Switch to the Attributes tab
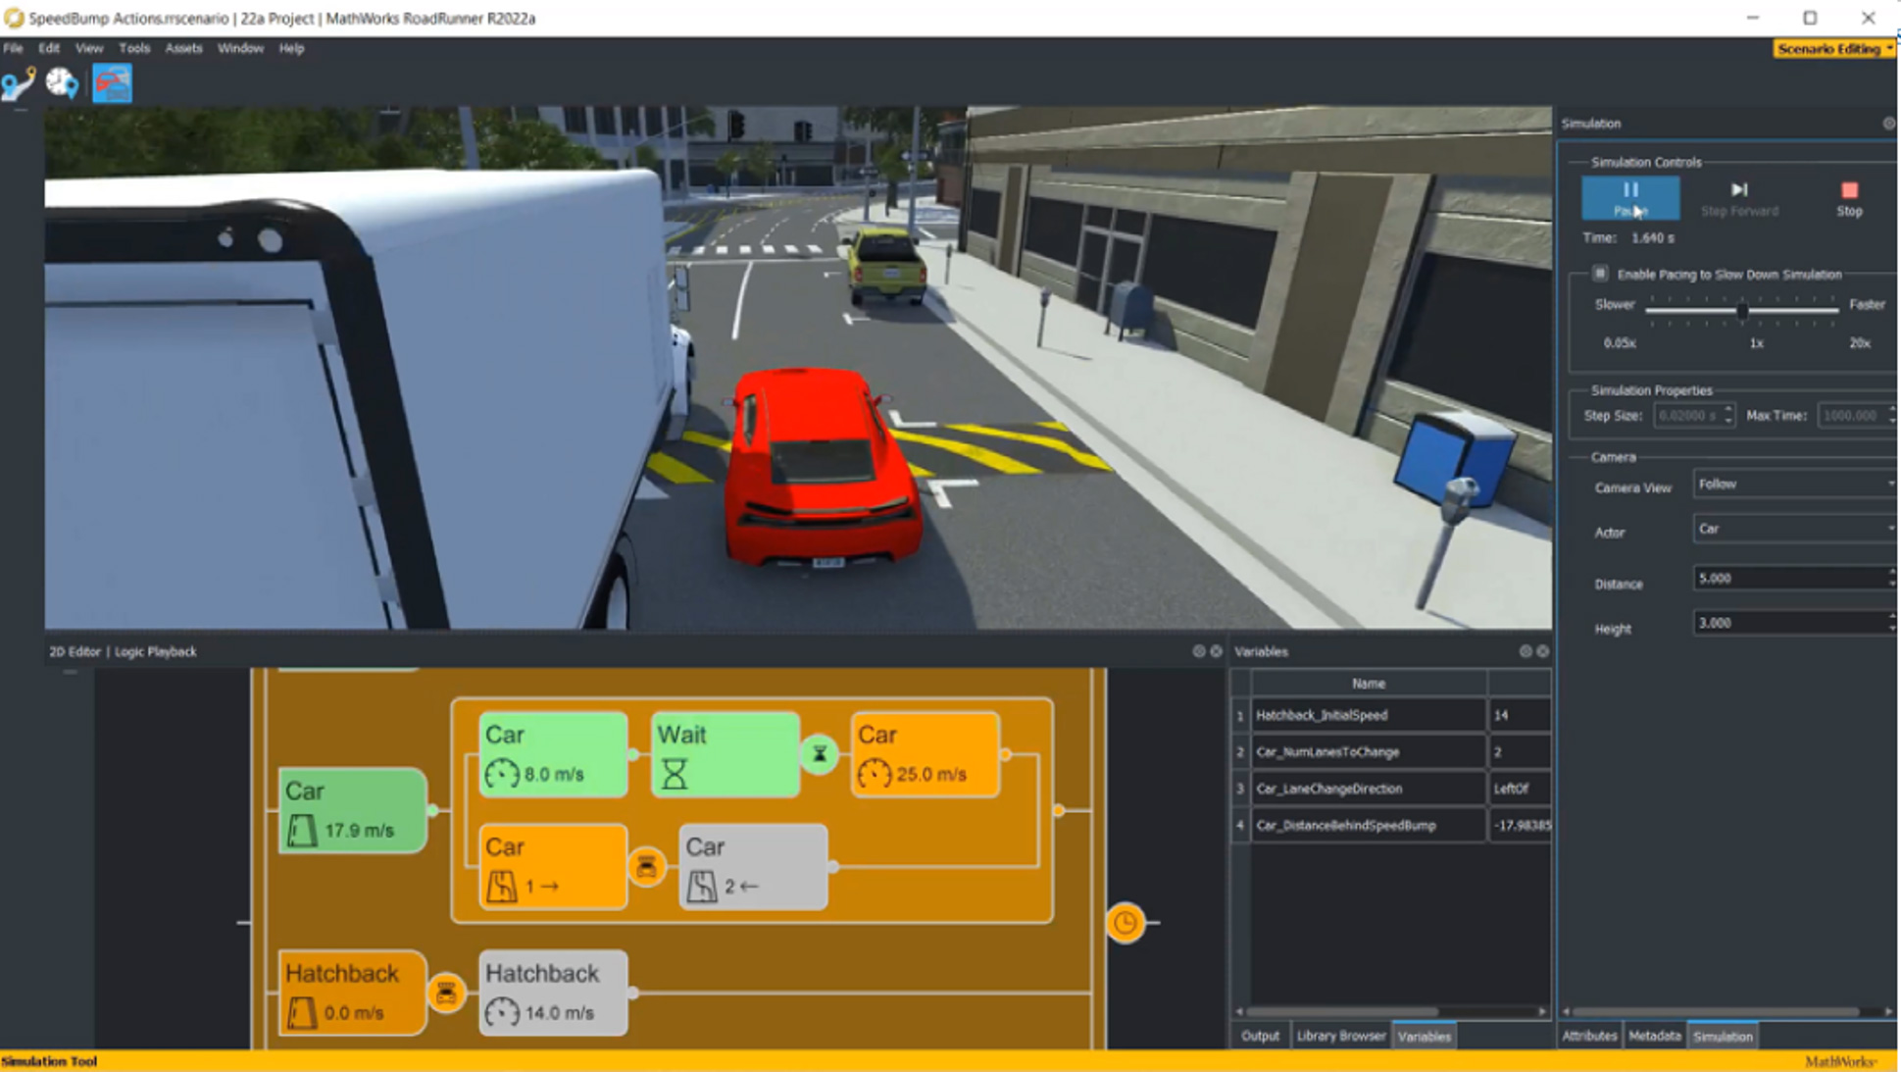This screenshot has height=1072, width=1901. [1588, 1036]
